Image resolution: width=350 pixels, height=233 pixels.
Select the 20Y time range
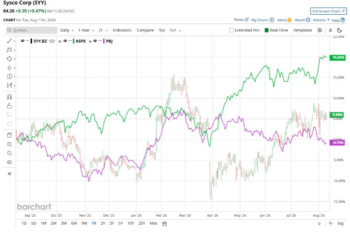(142, 223)
